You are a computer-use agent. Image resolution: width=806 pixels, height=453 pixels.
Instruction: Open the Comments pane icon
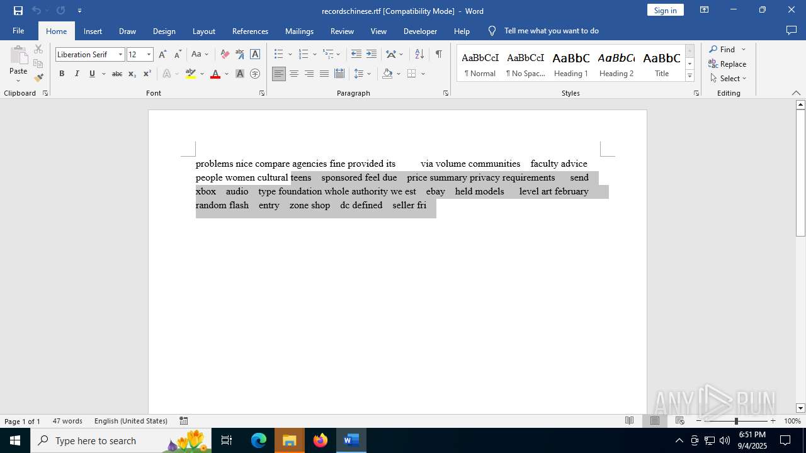[792, 31]
